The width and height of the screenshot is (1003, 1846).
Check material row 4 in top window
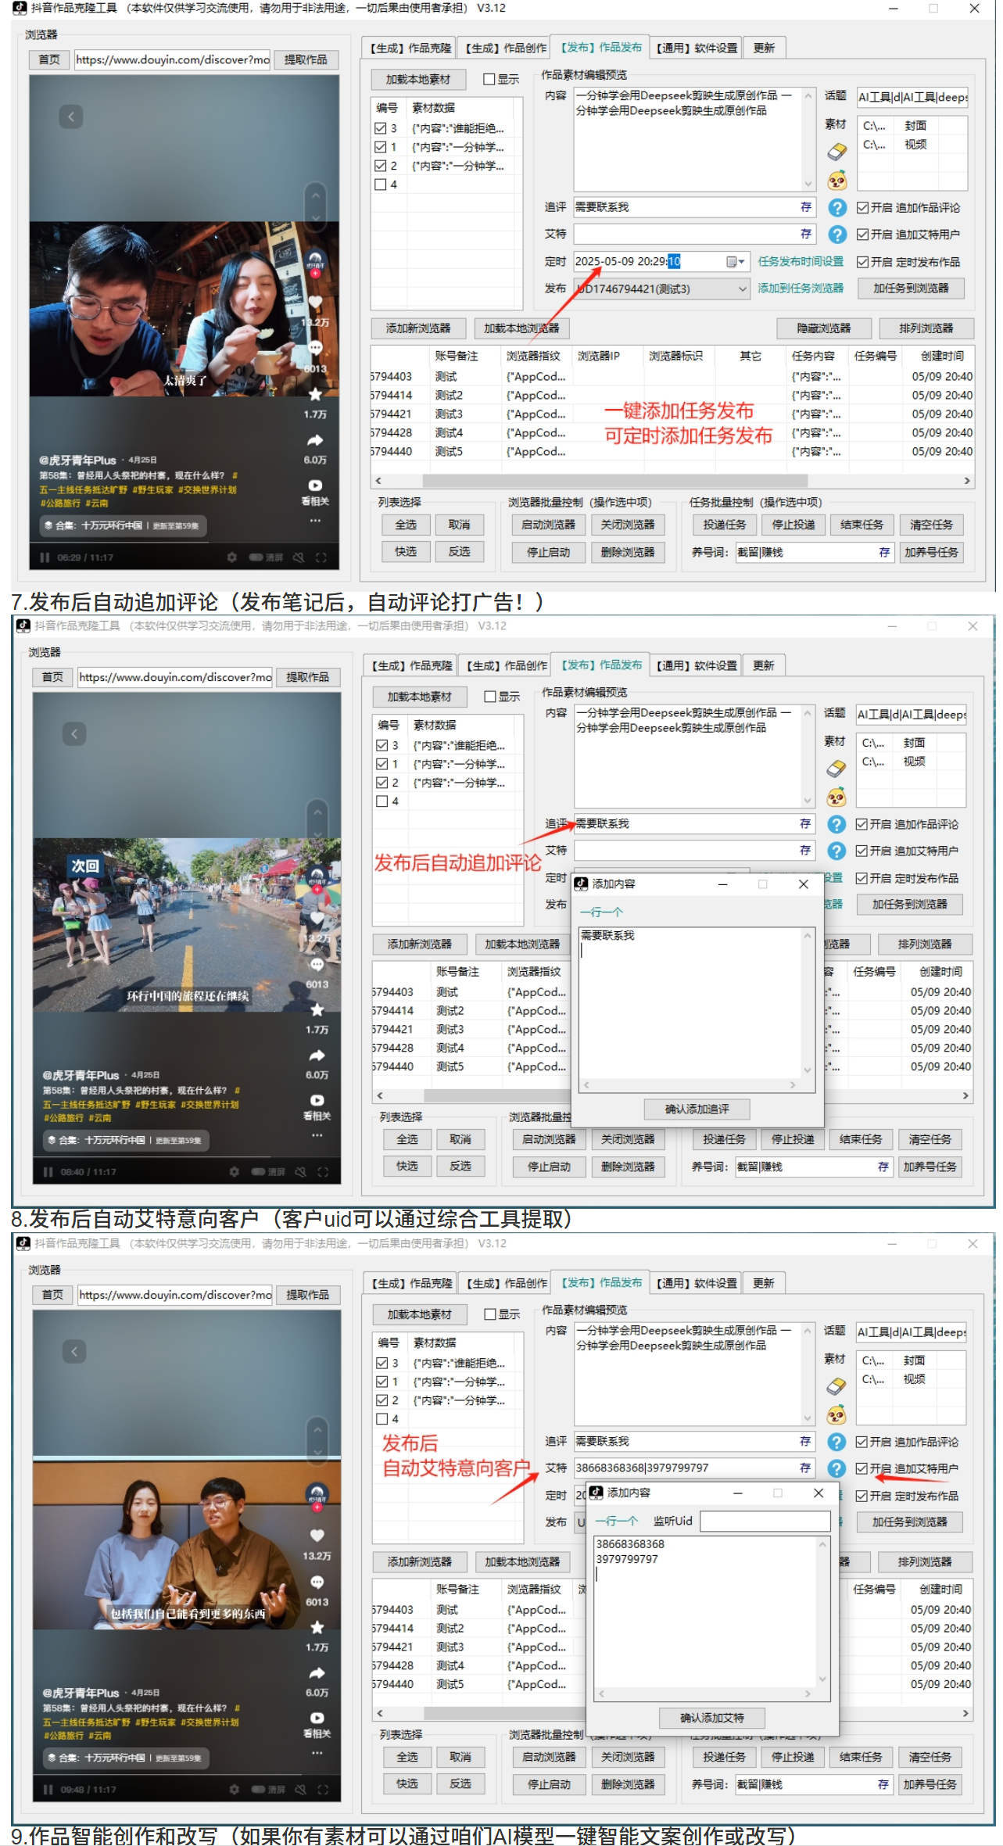pos(381,185)
